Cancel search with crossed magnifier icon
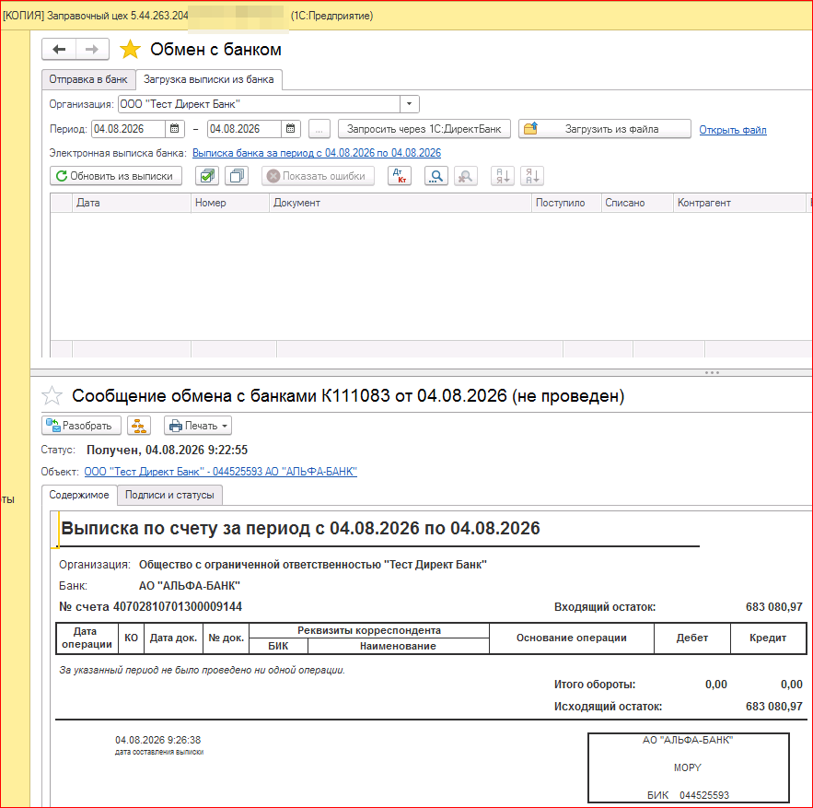This screenshot has height=808, width=813. point(465,176)
